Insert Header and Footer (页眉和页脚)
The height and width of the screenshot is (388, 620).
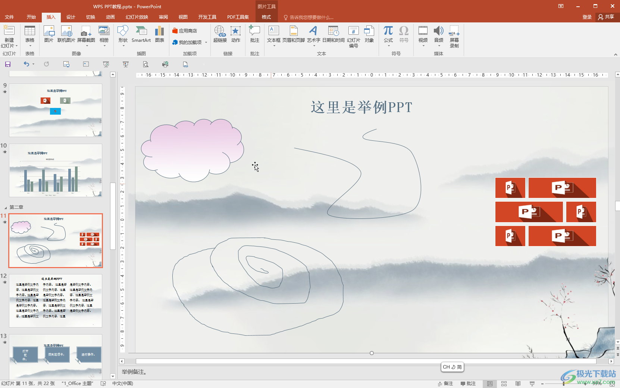tap(294, 34)
